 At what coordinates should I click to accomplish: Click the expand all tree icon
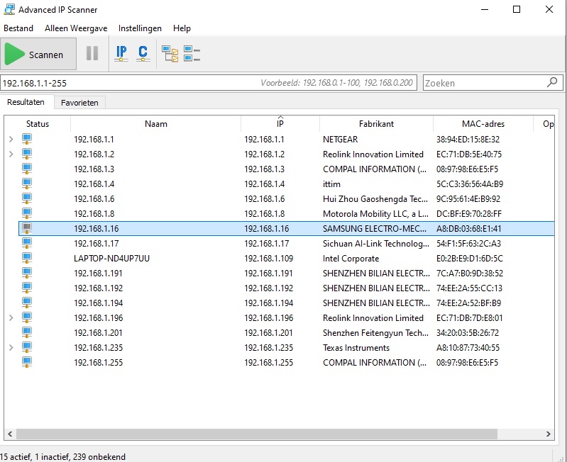[x=170, y=53]
